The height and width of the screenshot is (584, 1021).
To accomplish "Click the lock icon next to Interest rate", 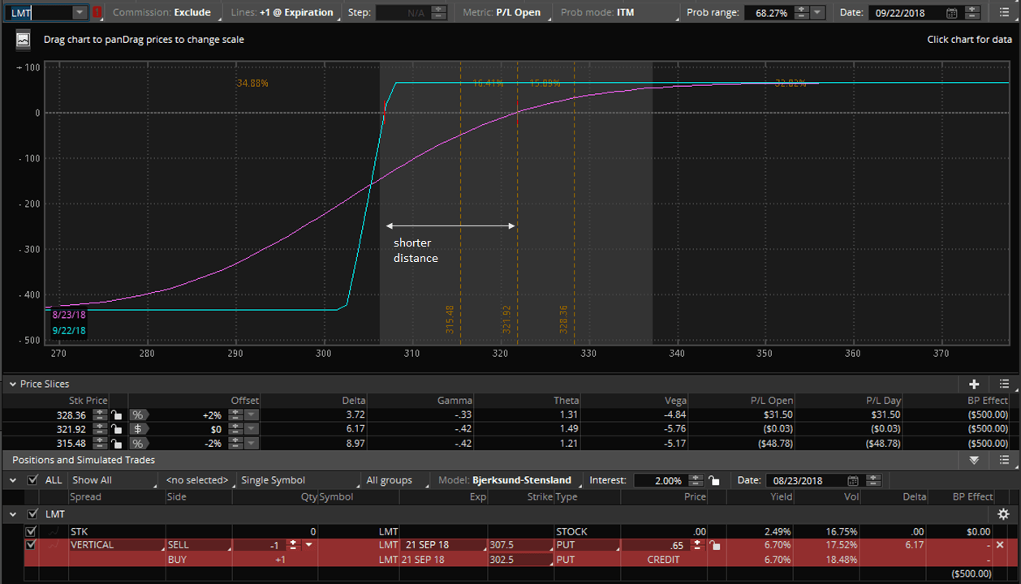I will point(713,480).
